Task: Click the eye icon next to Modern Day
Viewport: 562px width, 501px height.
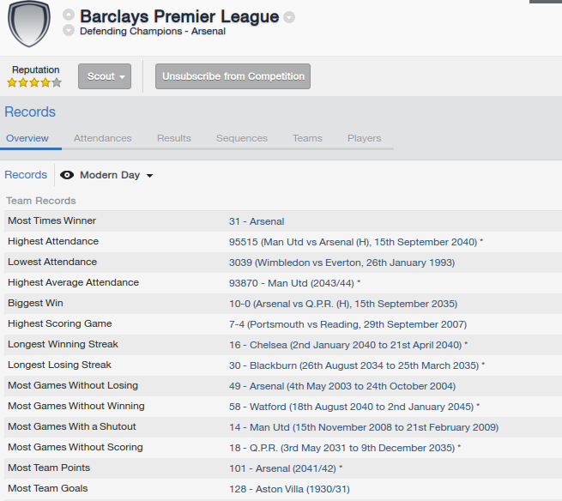Action: (67, 175)
